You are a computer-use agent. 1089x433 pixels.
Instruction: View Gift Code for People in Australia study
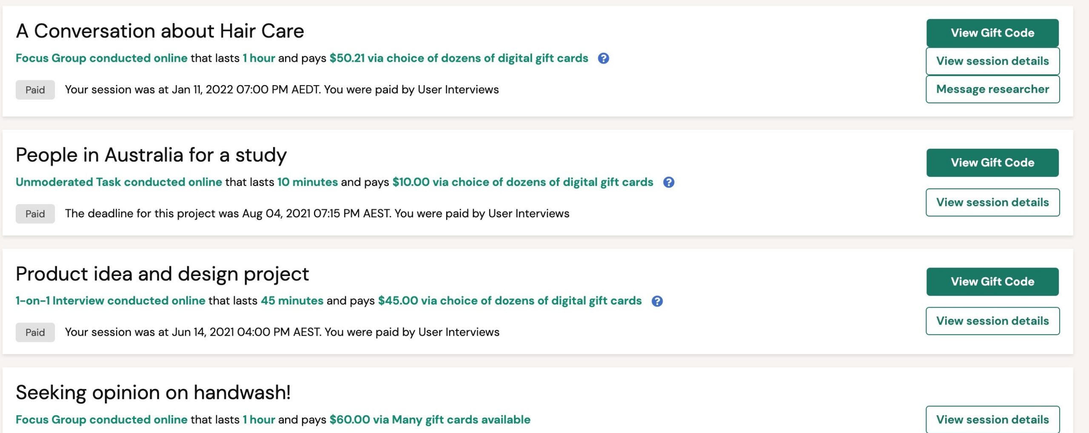pos(992,162)
